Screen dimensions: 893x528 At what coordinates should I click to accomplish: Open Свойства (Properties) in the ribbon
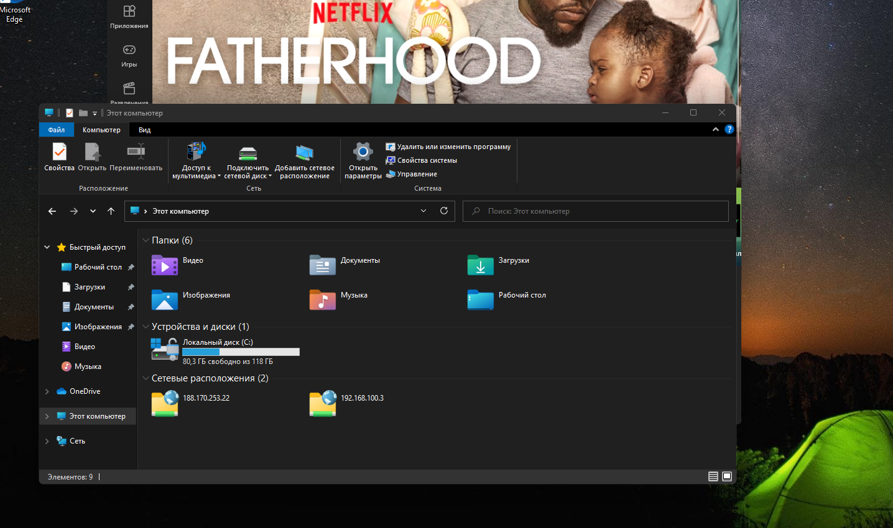pos(59,157)
